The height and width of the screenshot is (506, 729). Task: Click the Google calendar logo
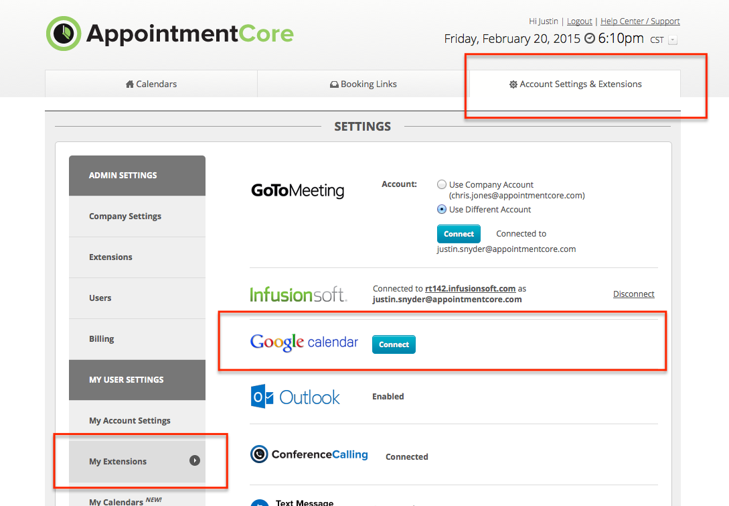tap(304, 342)
